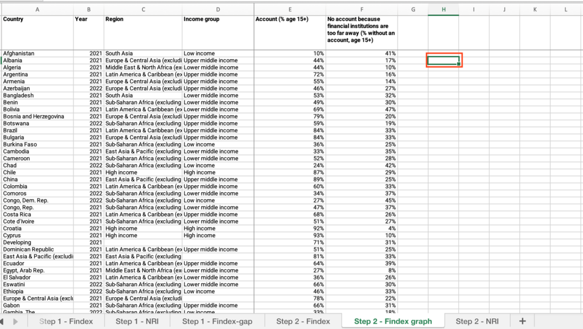This screenshot has height=329, width=583.
Task: Click the Egypt, Arab Rep. cell
Action: tap(37, 271)
